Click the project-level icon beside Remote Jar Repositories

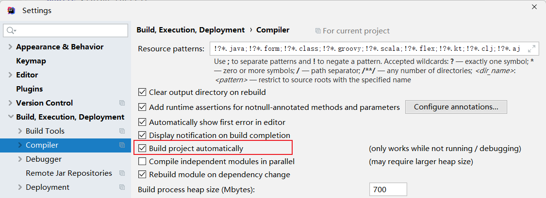(122, 173)
